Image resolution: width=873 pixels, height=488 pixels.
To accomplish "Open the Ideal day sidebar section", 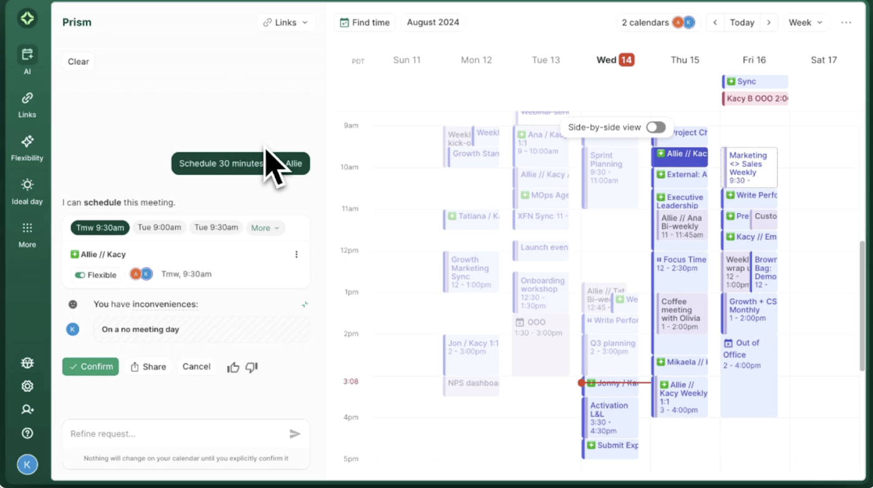I will [27, 191].
